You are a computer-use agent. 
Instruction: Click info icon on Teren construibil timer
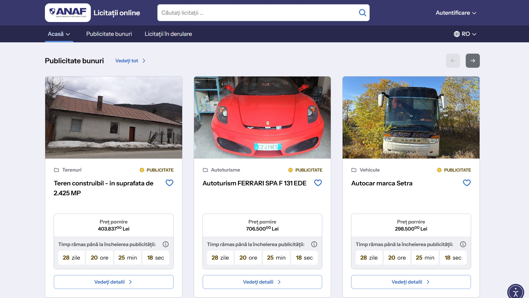(x=166, y=244)
